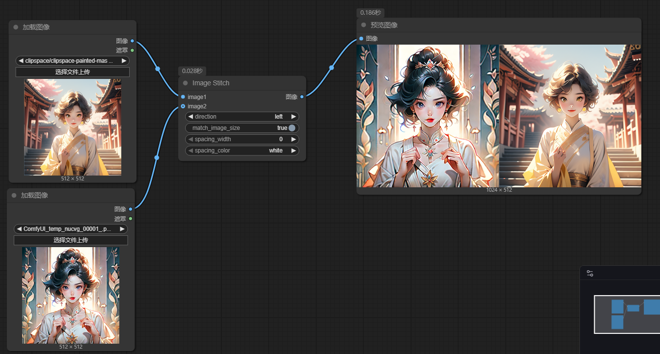This screenshot has height=354, width=660.
Task: Click the image2 input port on Image Stitch
Action: 183,106
